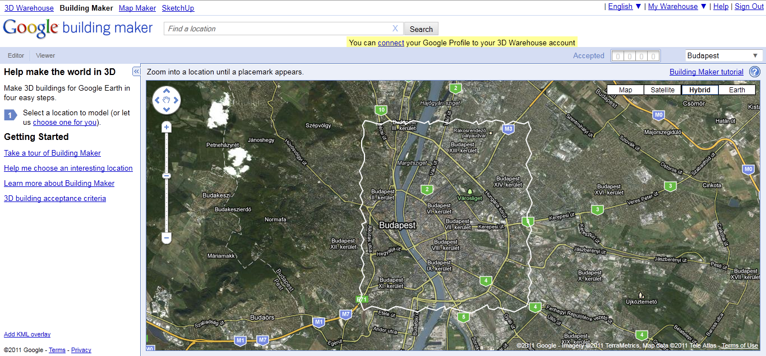The height and width of the screenshot is (356, 766).
Task: Go to Map Maker
Action: [137, 8]
